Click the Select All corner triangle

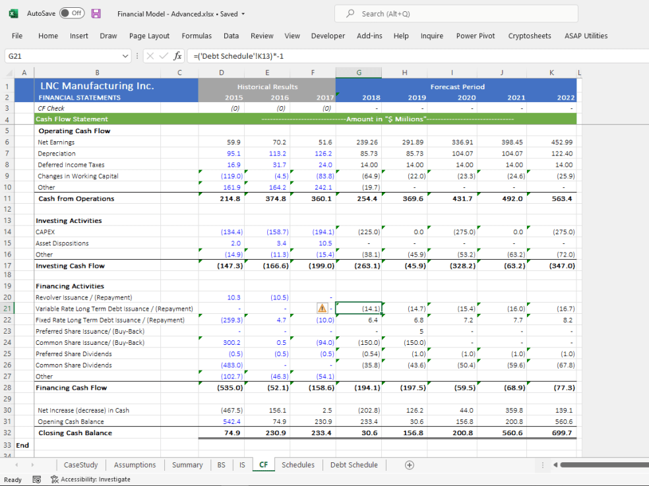(x=9, y=73)
